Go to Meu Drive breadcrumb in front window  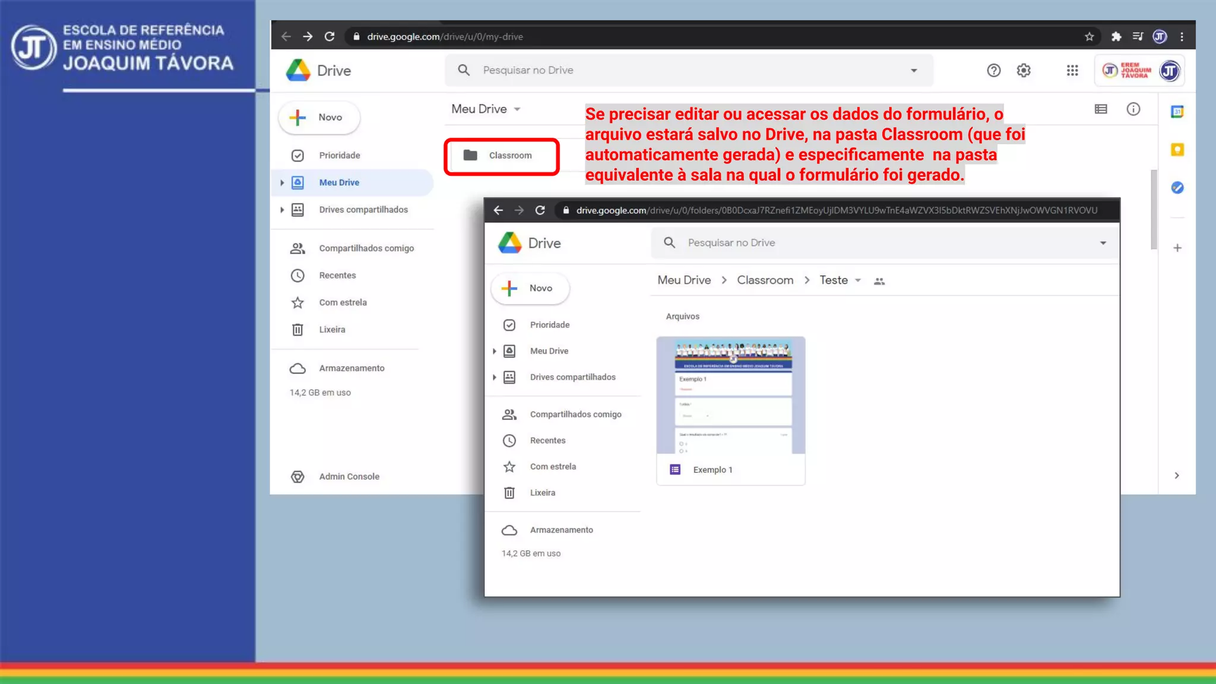[x=684, y=280]
